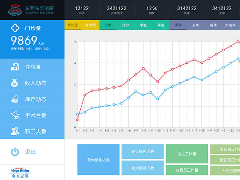Switch to the 折线图 tab
Screen dimensions: 240x180
click(x=73, y=25)
